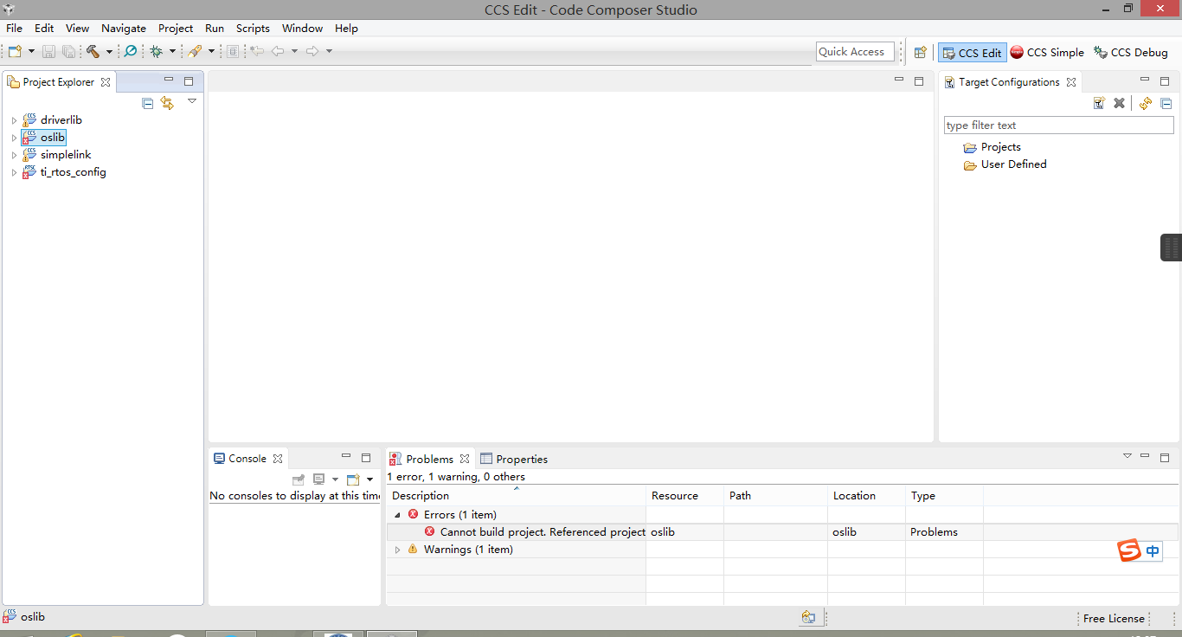Maximize the empty editor area
Viewport: 1182px width, 637px height.
(x=919, y=81)
